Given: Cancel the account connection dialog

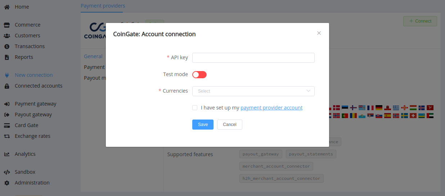Looking at the screenshot, I should point(230,125).
